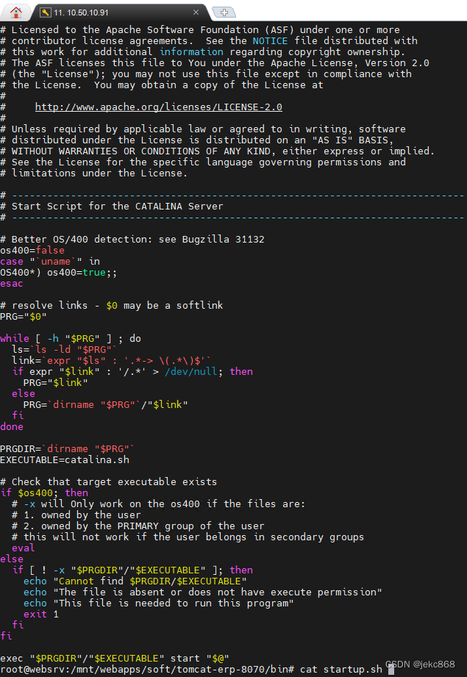Click the line EXECUTABLE=catalina.sh
The width and height of the screenshot is (467, 677).
pyautogui.click(x=65, y=460)
